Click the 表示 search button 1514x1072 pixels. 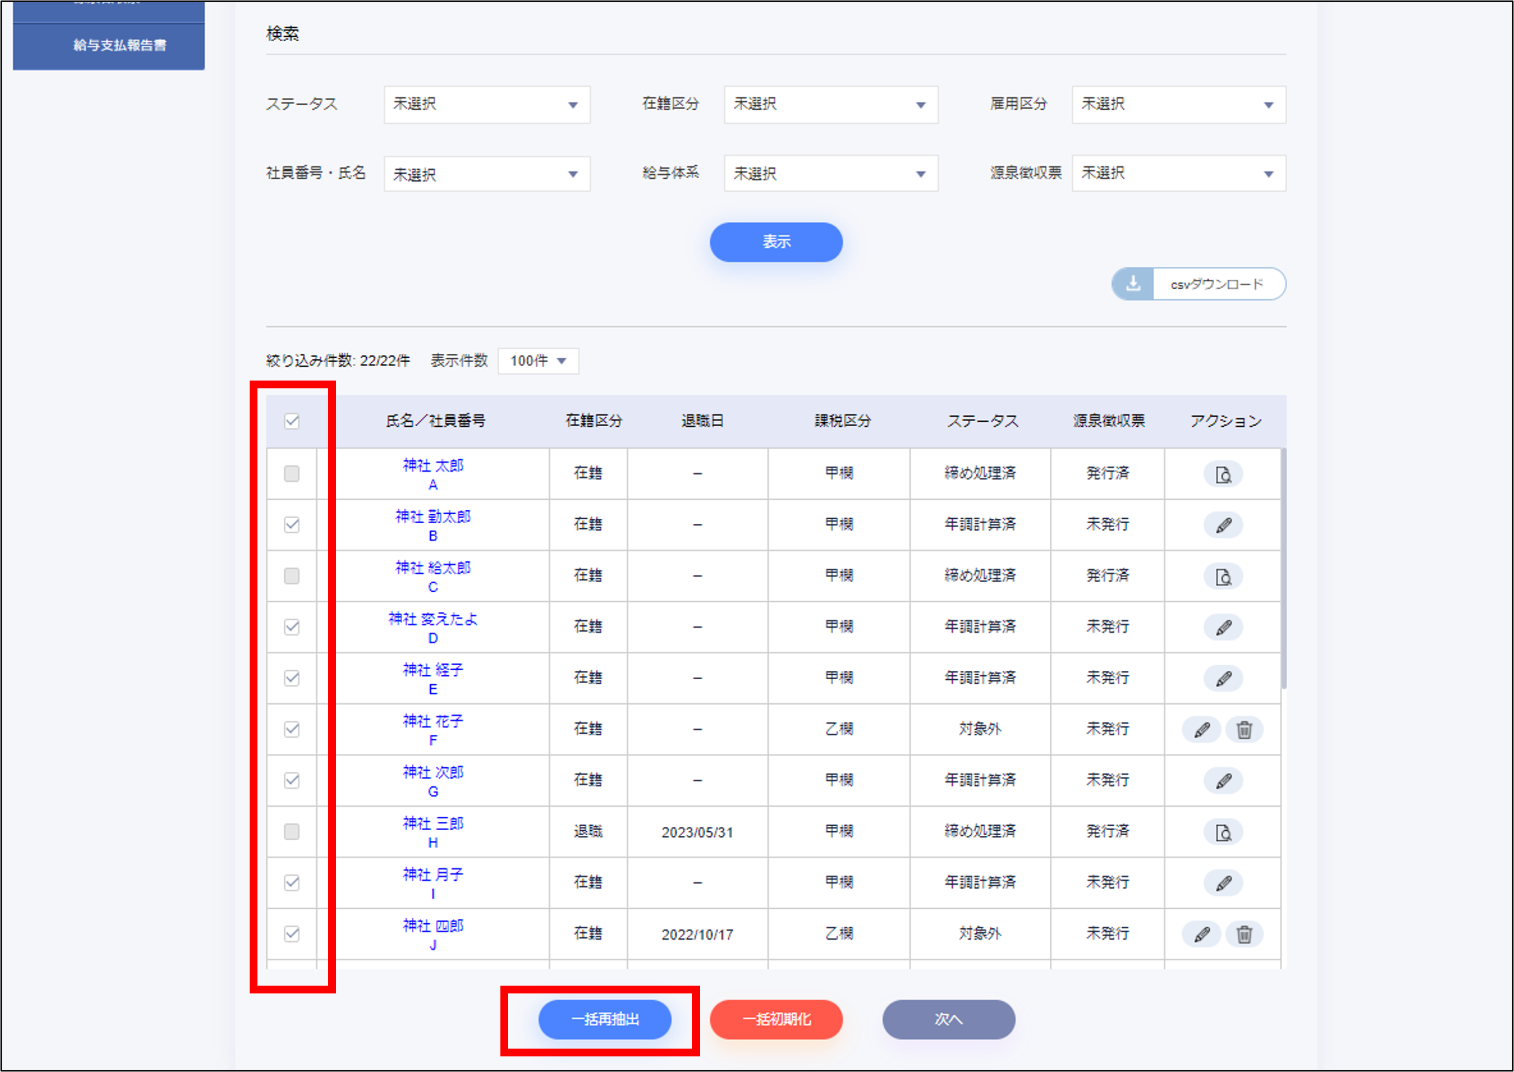point(776,242)
